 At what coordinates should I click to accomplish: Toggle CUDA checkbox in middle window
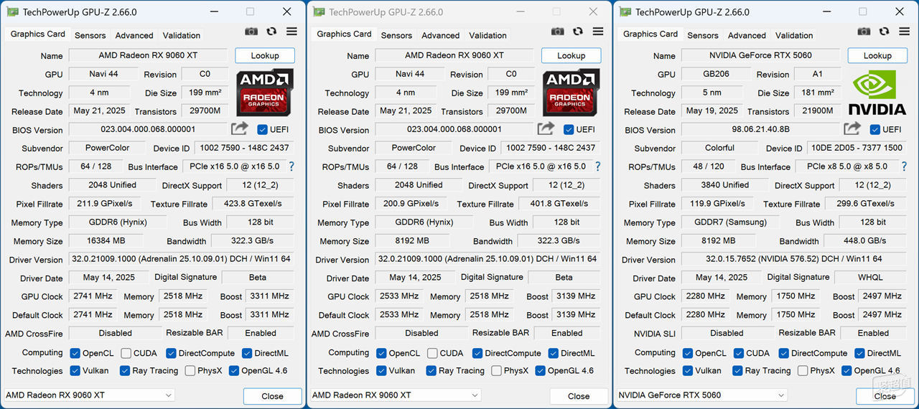(x=432, y=353)
